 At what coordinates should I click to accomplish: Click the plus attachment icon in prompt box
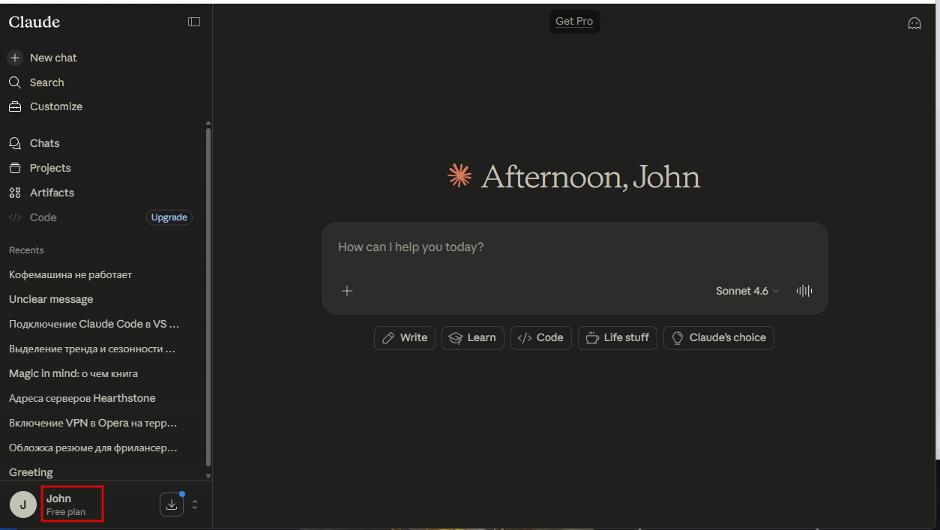347,291
